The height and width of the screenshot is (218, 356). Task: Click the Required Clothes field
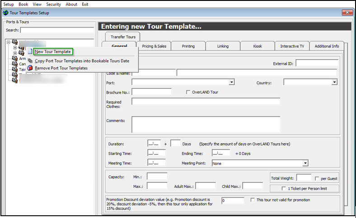206,101
